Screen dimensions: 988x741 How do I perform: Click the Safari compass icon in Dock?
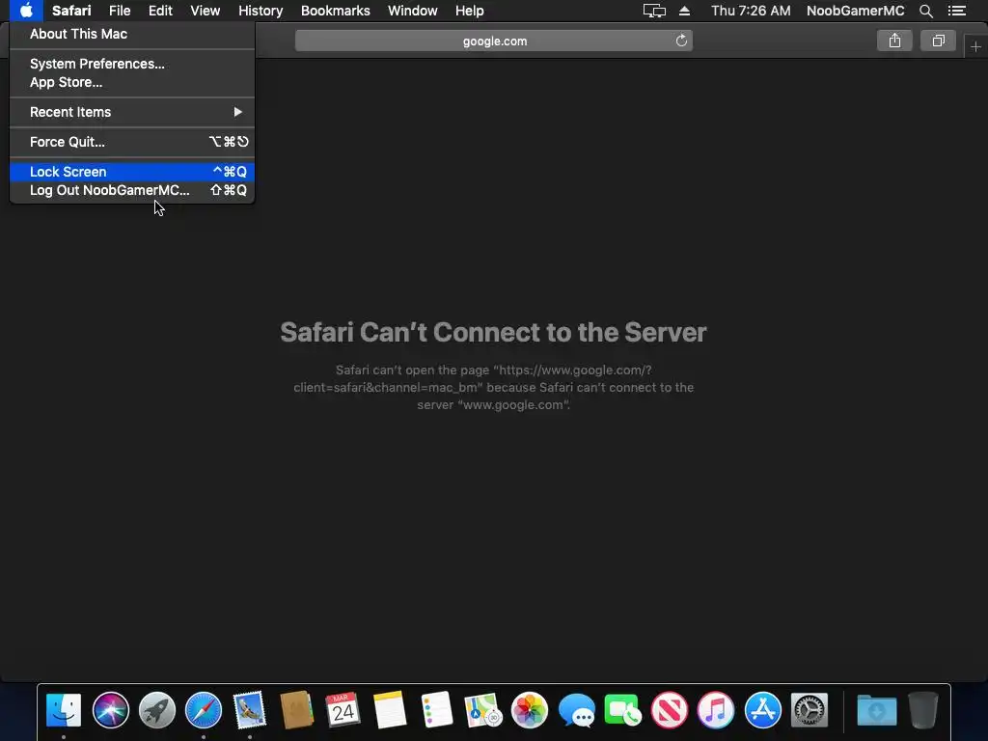204,710
